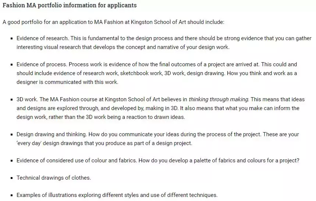Click the "Fashion MA portfolio information for applicants" heading
The width and height of the screenshot is (316, 201).
click(70, 6)
